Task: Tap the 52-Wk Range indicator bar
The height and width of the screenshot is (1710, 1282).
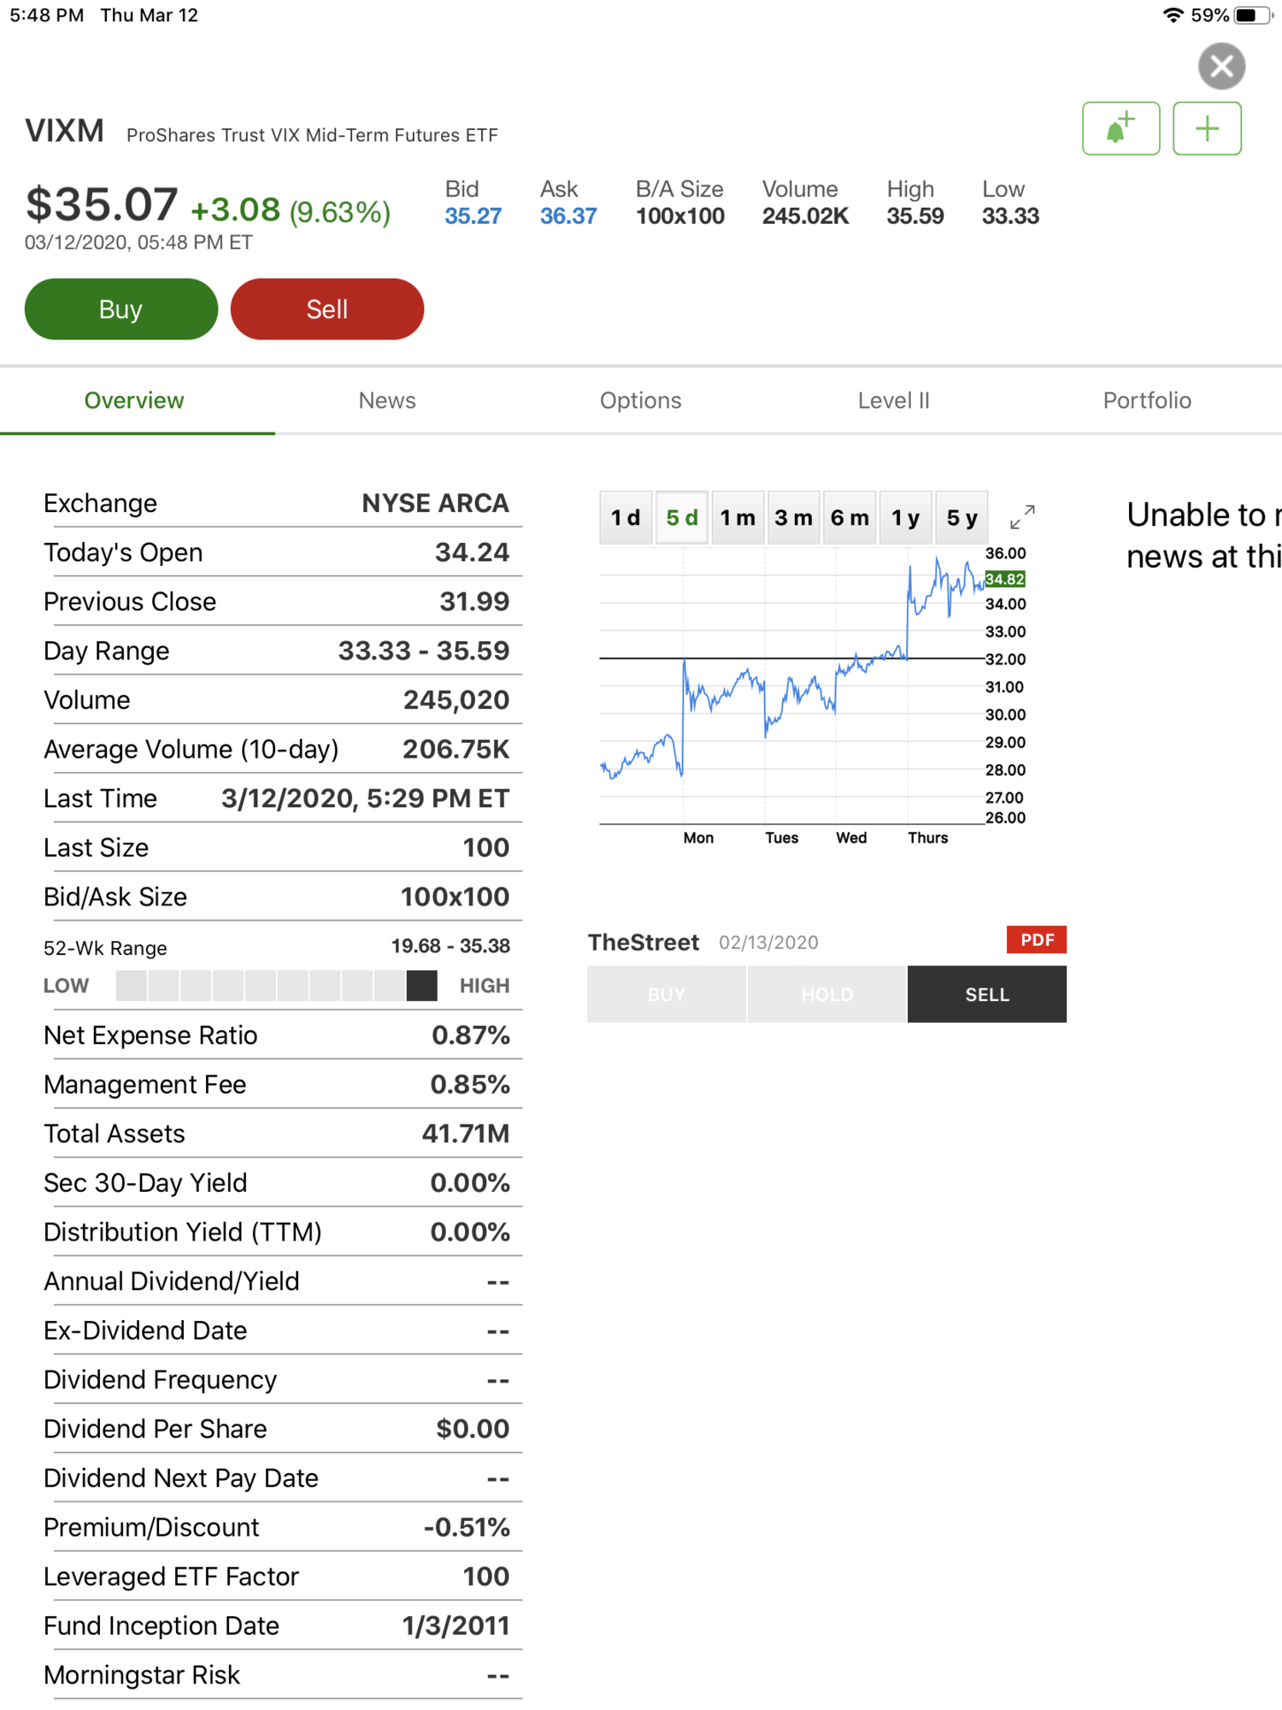Action: 276,985
